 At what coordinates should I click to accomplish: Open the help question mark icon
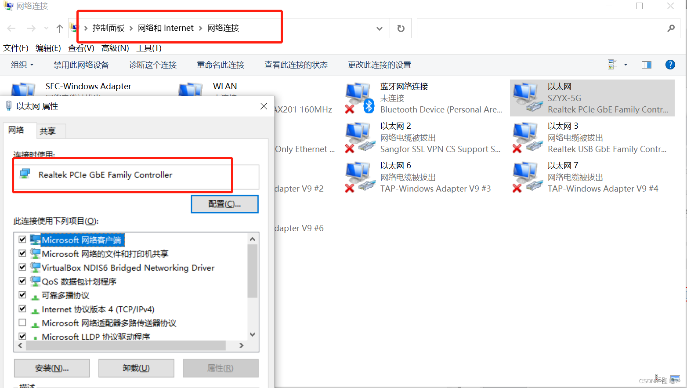pyautogui.click(x=670, y=65)
